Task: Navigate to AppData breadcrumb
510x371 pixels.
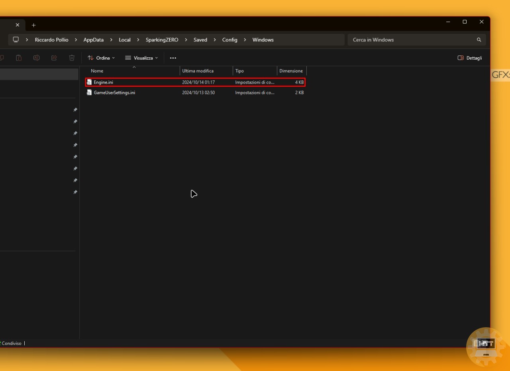Action: 93,40
